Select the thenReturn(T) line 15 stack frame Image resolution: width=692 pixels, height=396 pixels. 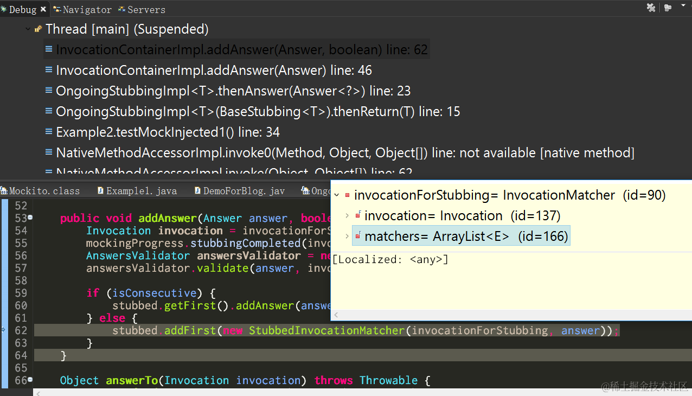[x=258, y=112]
